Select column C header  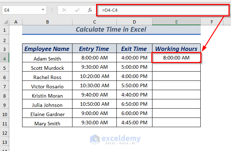click(94, 22)
